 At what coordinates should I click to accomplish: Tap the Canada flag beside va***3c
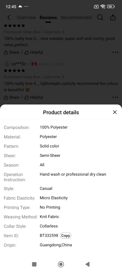(x=34, y=64)
